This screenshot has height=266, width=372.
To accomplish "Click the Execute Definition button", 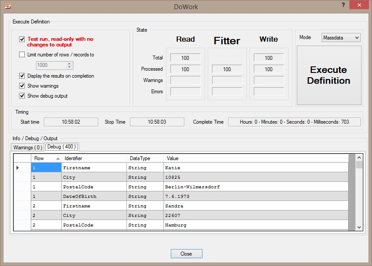I will tap(329, 76).
